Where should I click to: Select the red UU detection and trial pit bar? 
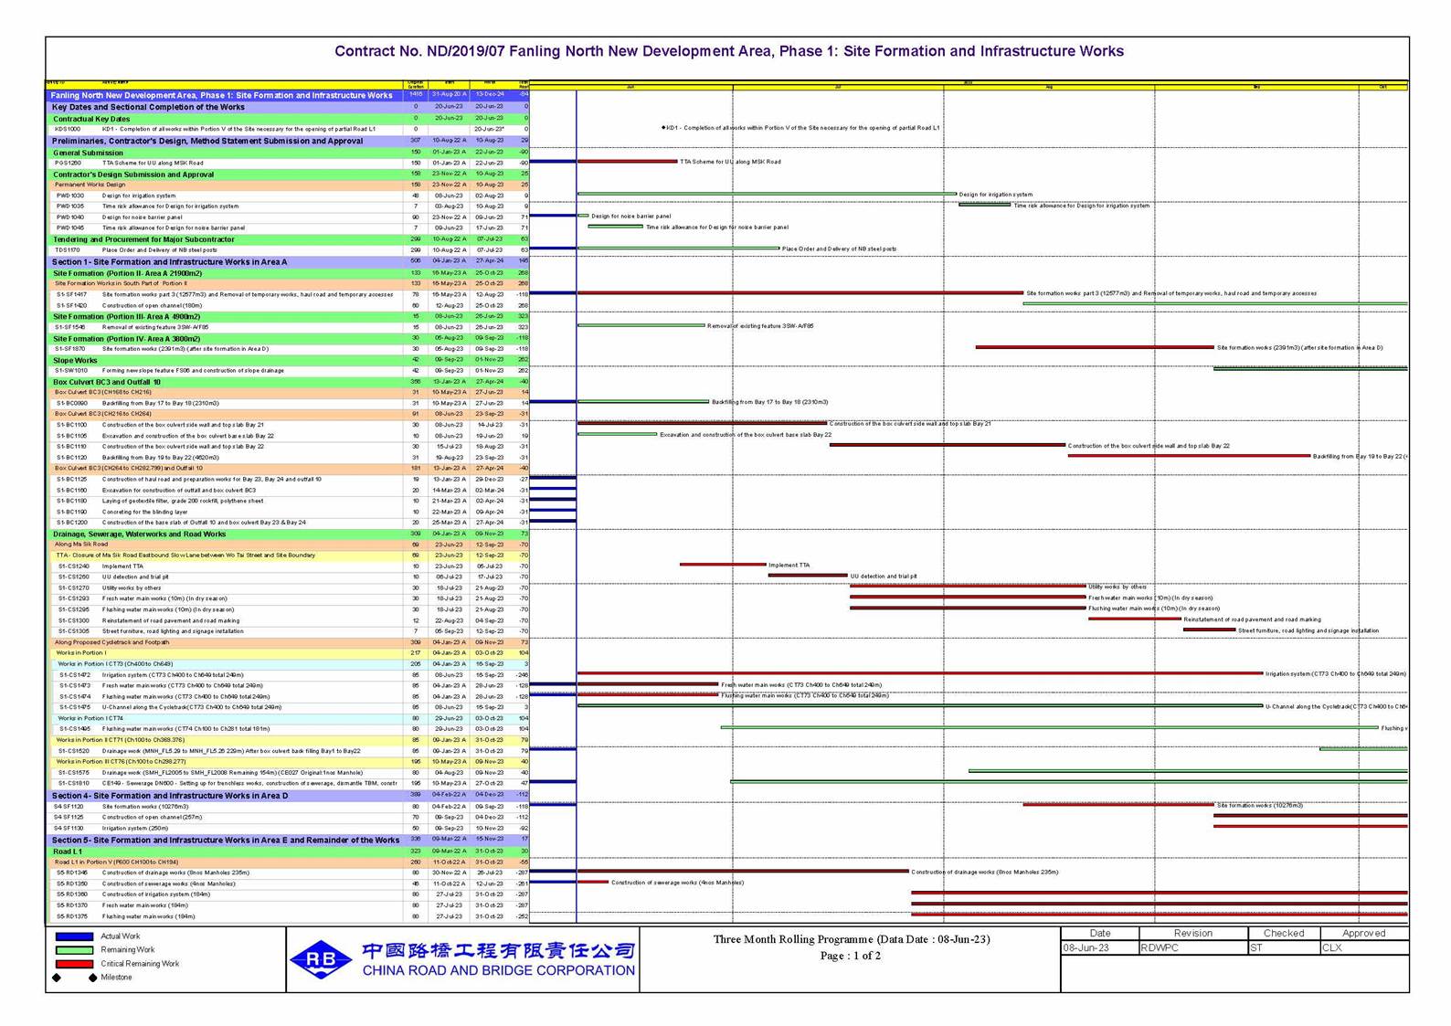(x=808, y=576)
